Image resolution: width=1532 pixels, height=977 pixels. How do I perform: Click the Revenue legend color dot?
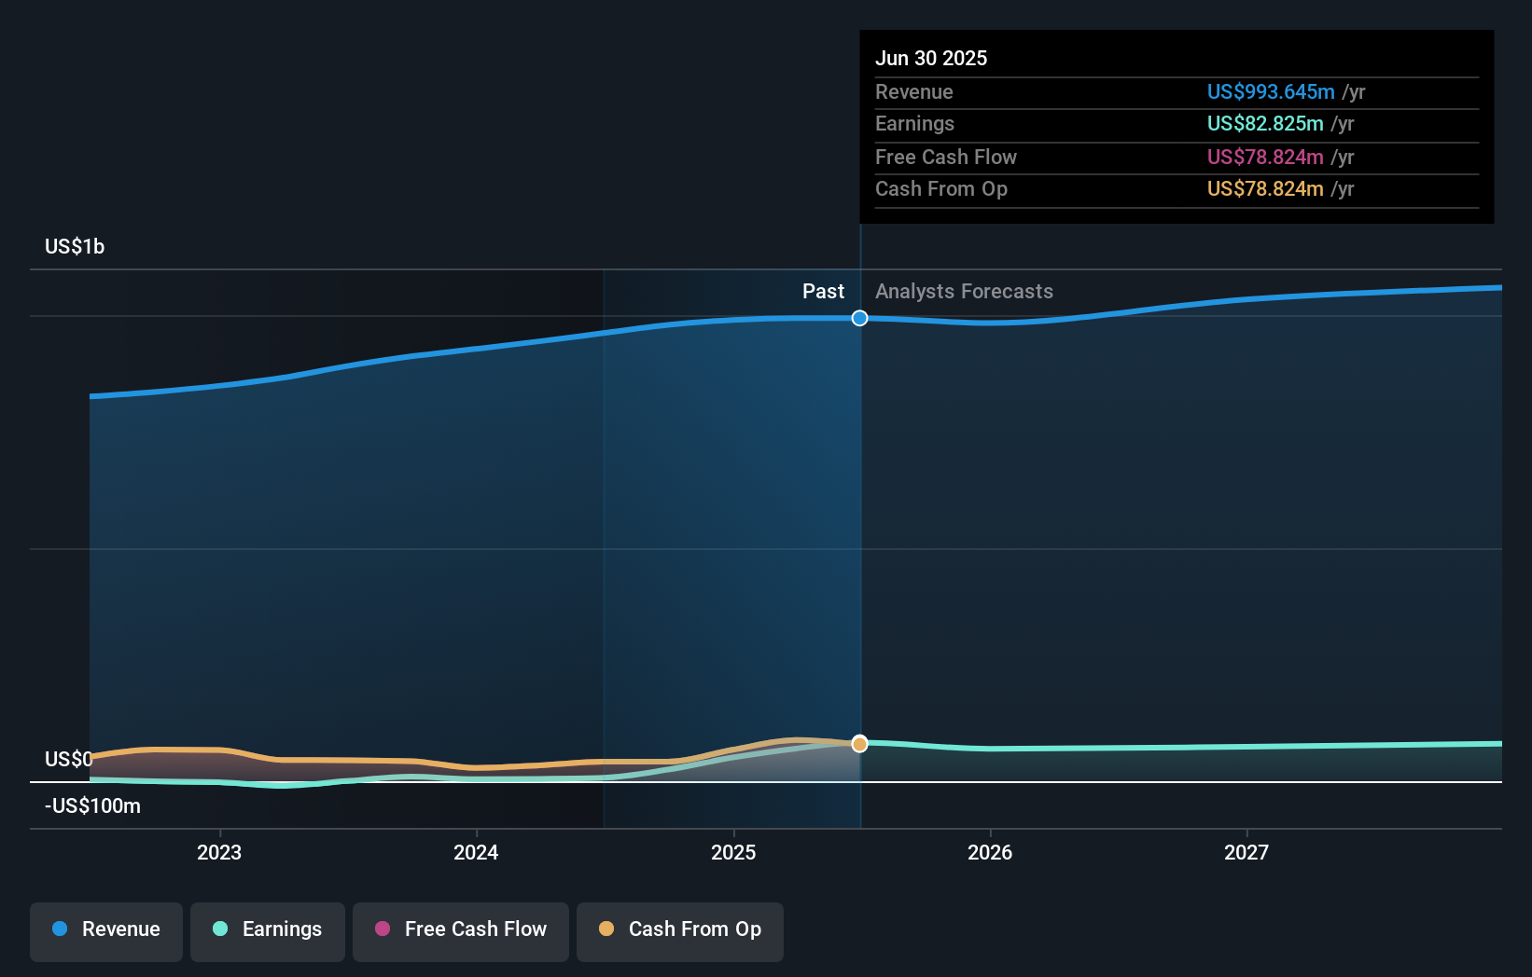tap(59, 929)
